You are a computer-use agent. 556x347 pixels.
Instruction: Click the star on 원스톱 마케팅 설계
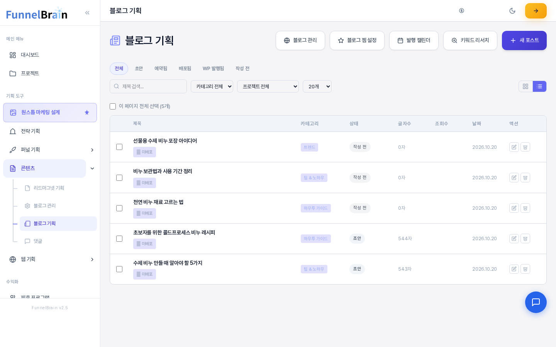pyautogui.click(x=87, y=113)
